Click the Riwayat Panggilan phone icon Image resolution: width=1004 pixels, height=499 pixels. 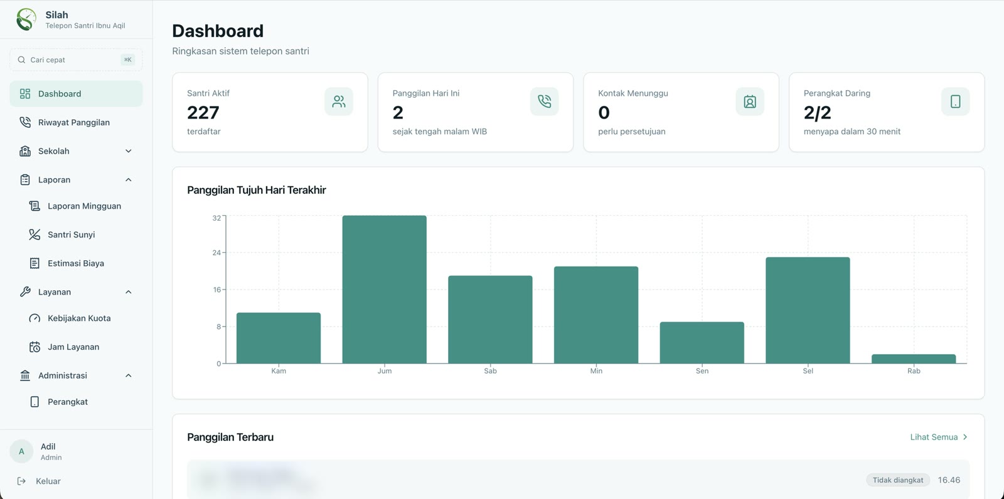point(25,122)
